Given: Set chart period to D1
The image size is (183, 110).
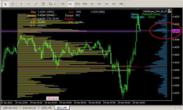Looking at the screenshot, I should (x=106, y=4).
